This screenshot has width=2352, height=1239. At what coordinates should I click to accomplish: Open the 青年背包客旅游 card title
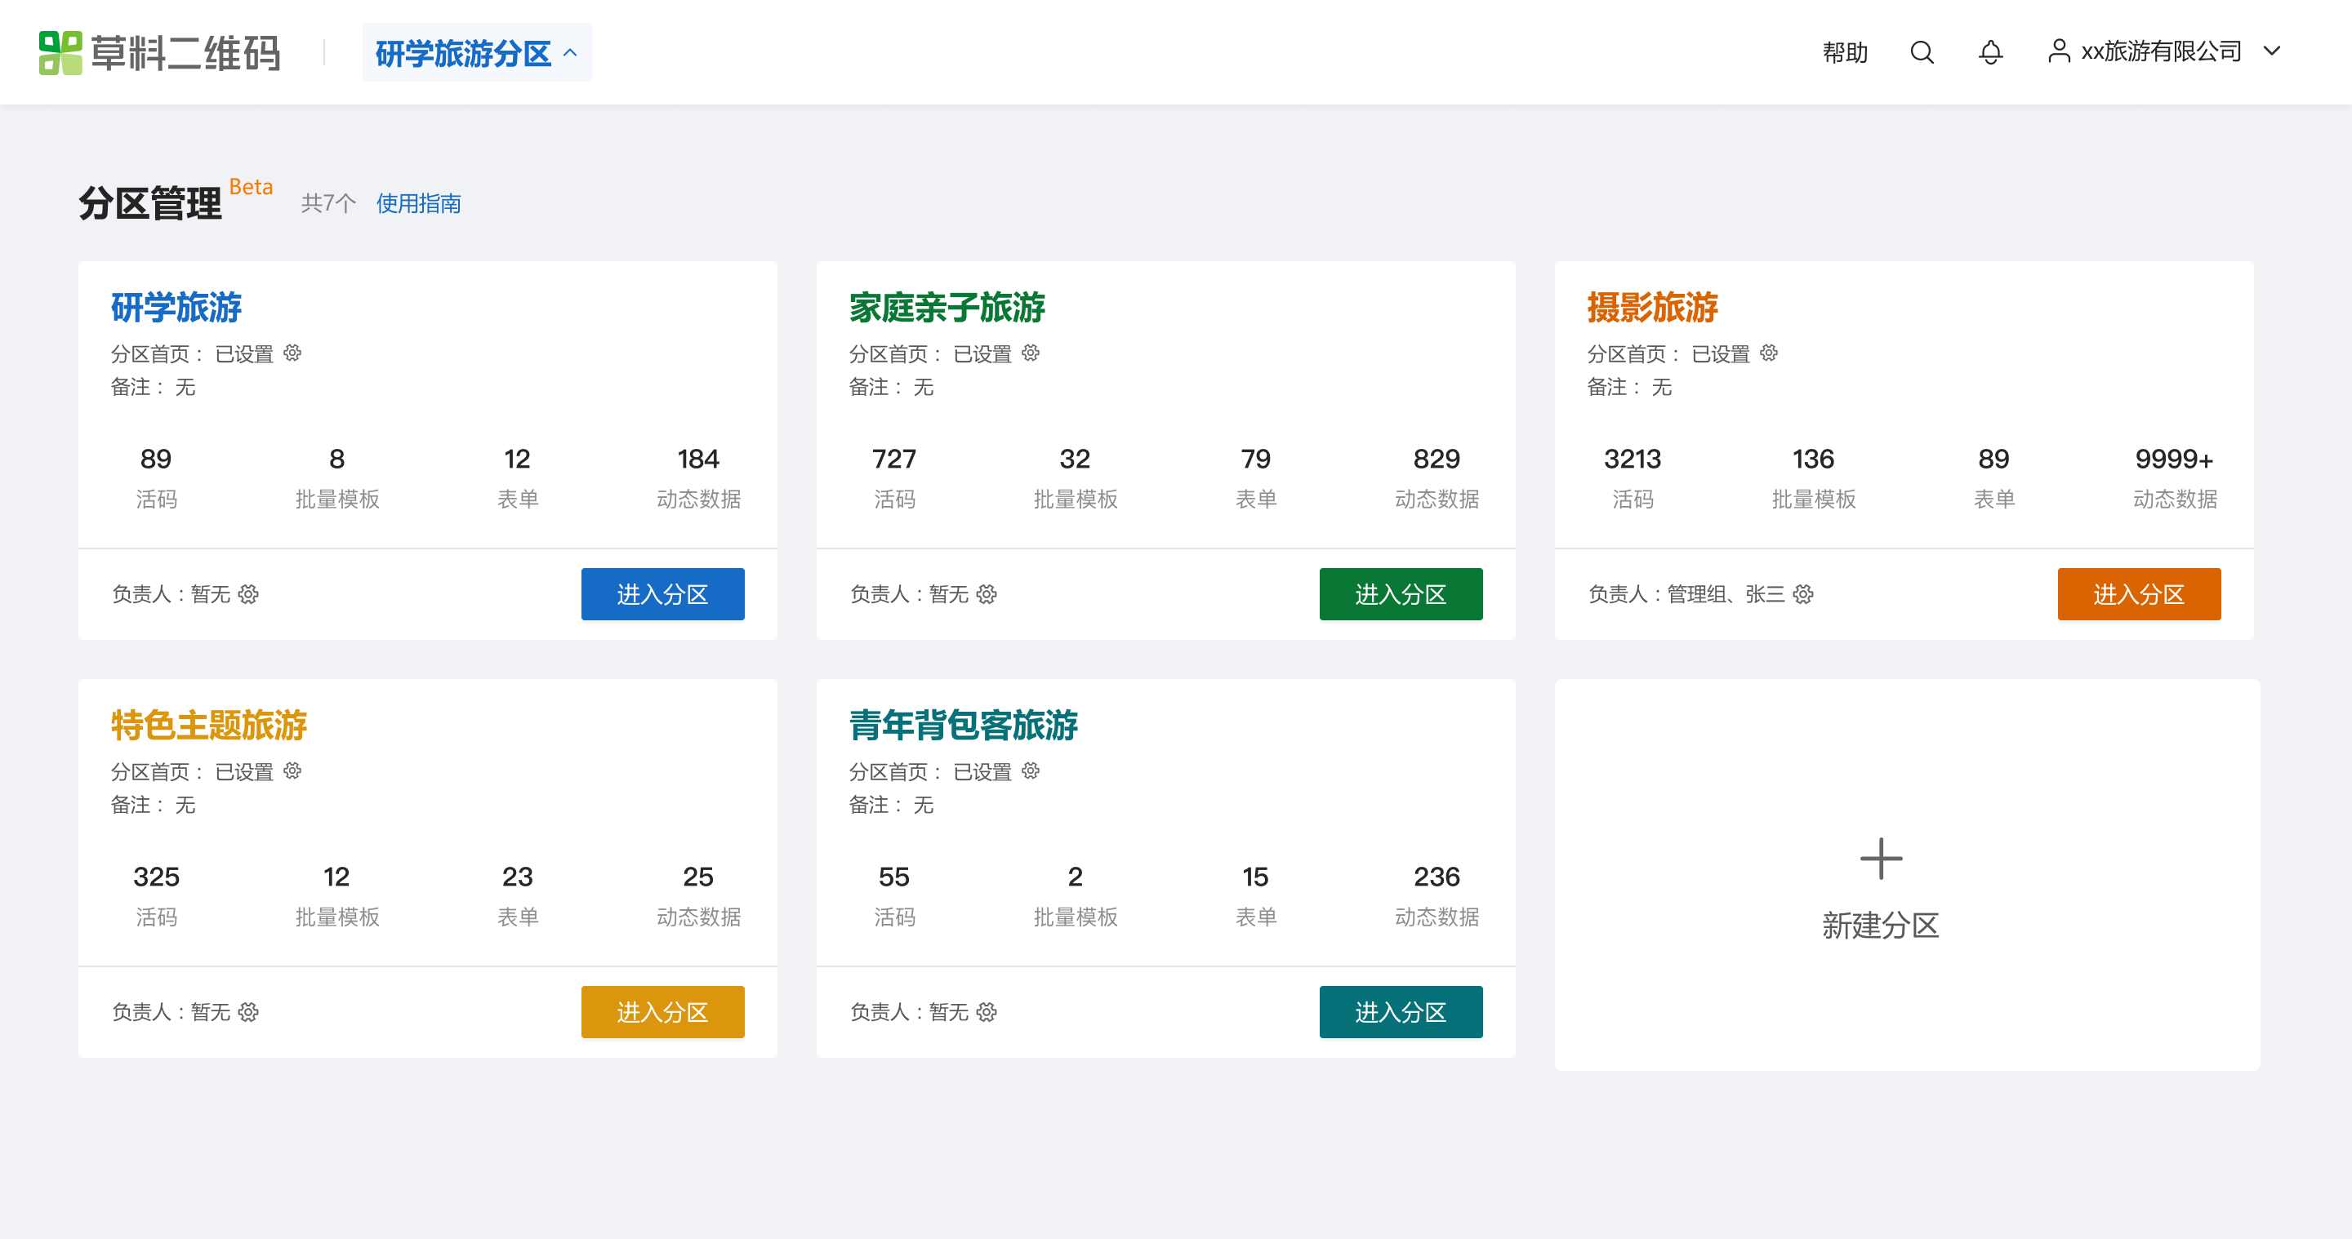[x=964, y=726]
